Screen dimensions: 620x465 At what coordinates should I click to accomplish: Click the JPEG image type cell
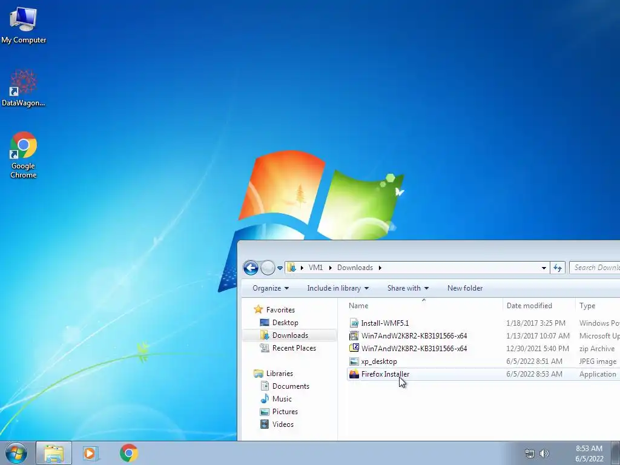(x=598, y=361)
